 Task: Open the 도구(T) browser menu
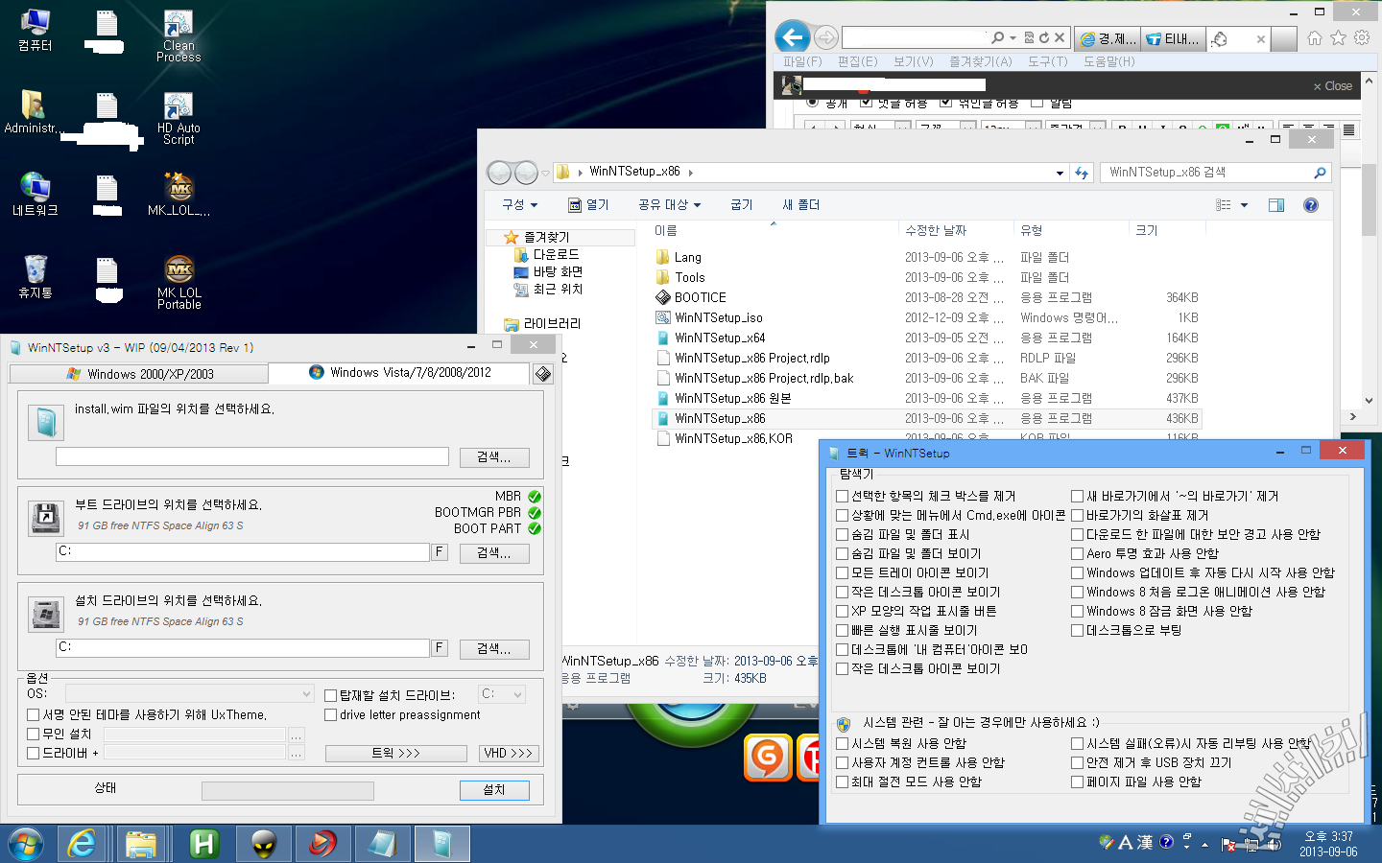tap(1047, 61)
